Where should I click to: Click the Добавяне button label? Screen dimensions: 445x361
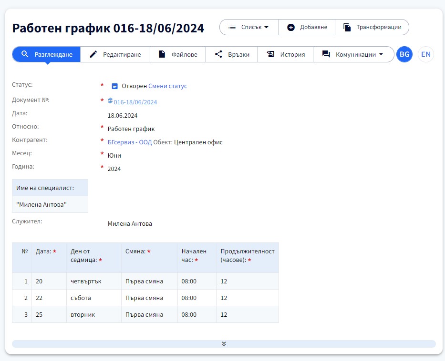[x=314, y=27]
